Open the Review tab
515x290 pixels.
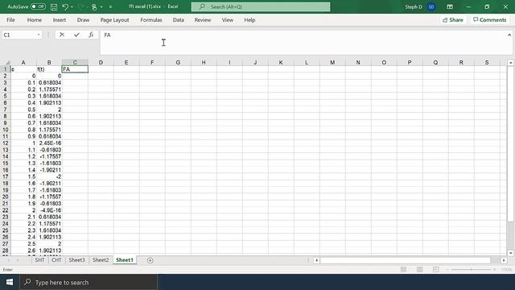pos(203,20)
